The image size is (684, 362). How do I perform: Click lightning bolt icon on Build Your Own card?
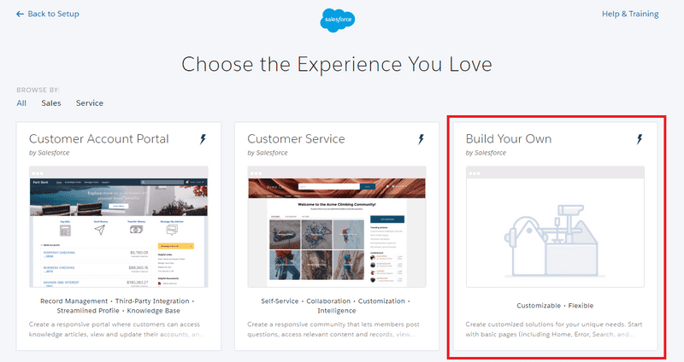point(640,139)
